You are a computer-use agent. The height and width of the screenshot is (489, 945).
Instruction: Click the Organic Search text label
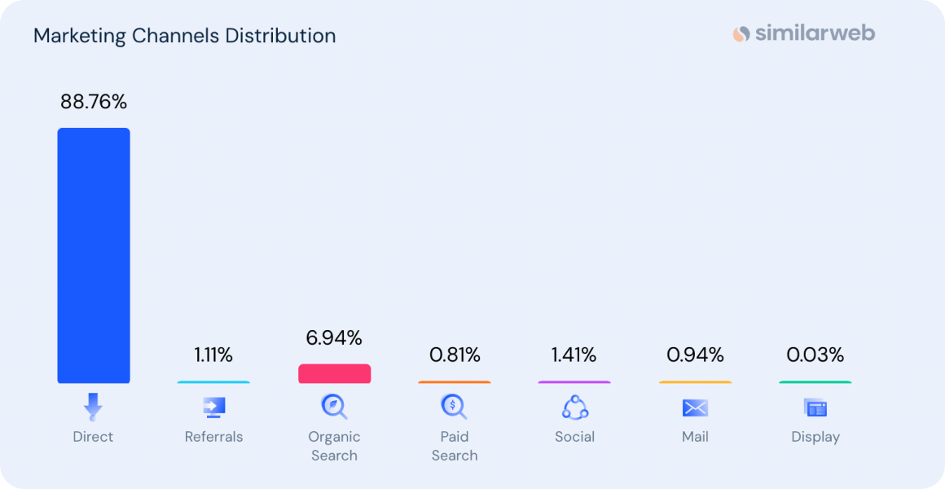coord(334,446)
